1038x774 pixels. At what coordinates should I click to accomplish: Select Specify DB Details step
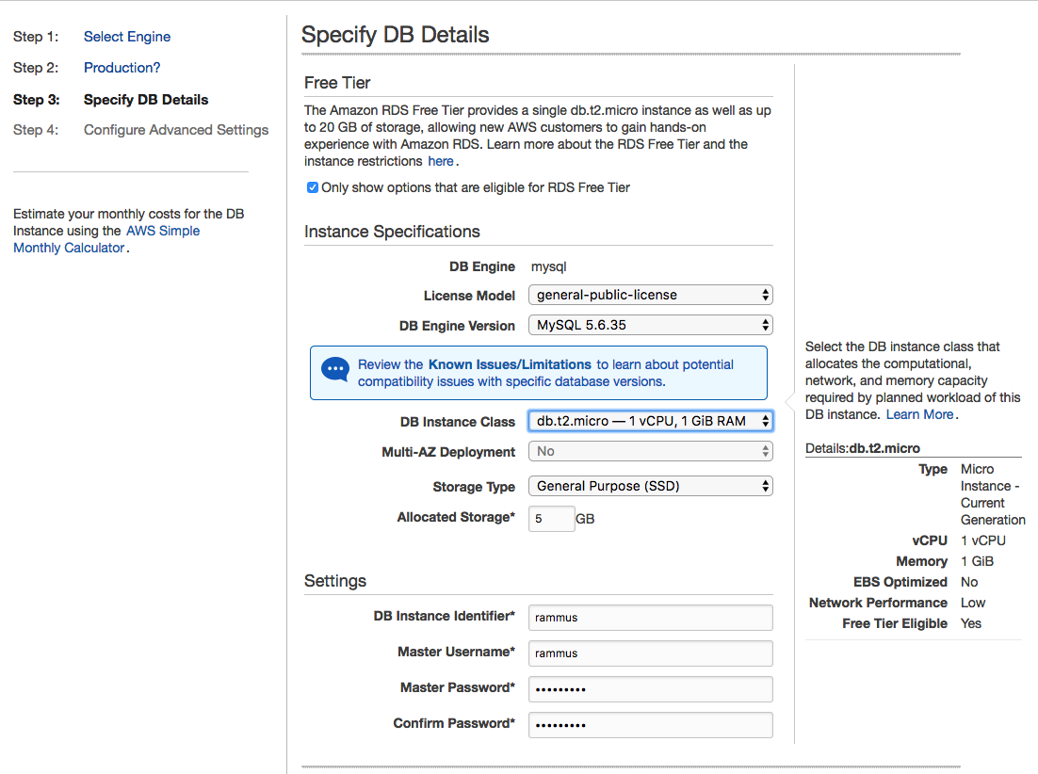tap(146, 100)
